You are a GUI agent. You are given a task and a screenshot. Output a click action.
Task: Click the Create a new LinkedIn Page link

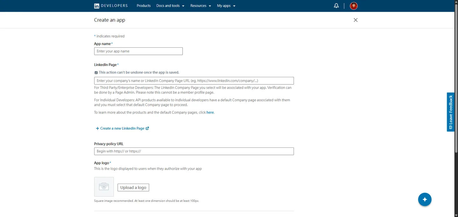tap(122, 128)
